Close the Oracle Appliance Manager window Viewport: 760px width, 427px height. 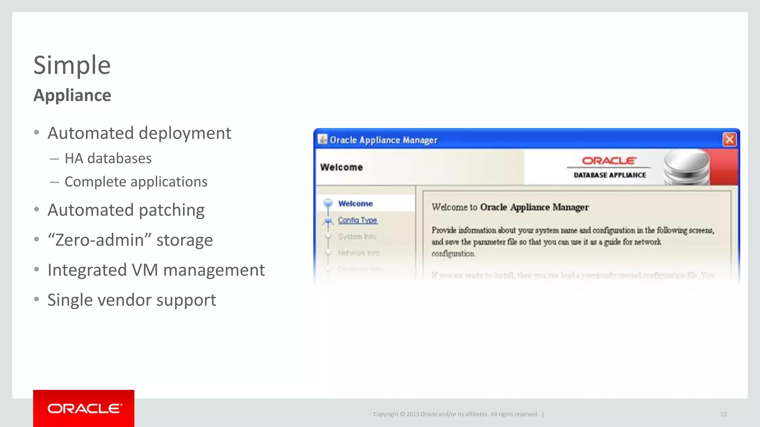[x=730, y=139]
